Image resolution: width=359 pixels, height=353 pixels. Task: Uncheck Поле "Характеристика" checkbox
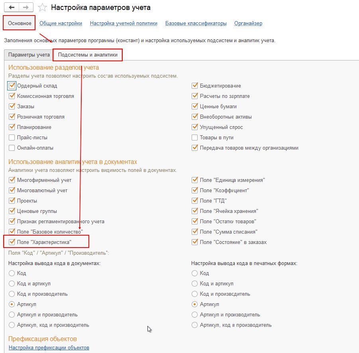pos(12,242)
